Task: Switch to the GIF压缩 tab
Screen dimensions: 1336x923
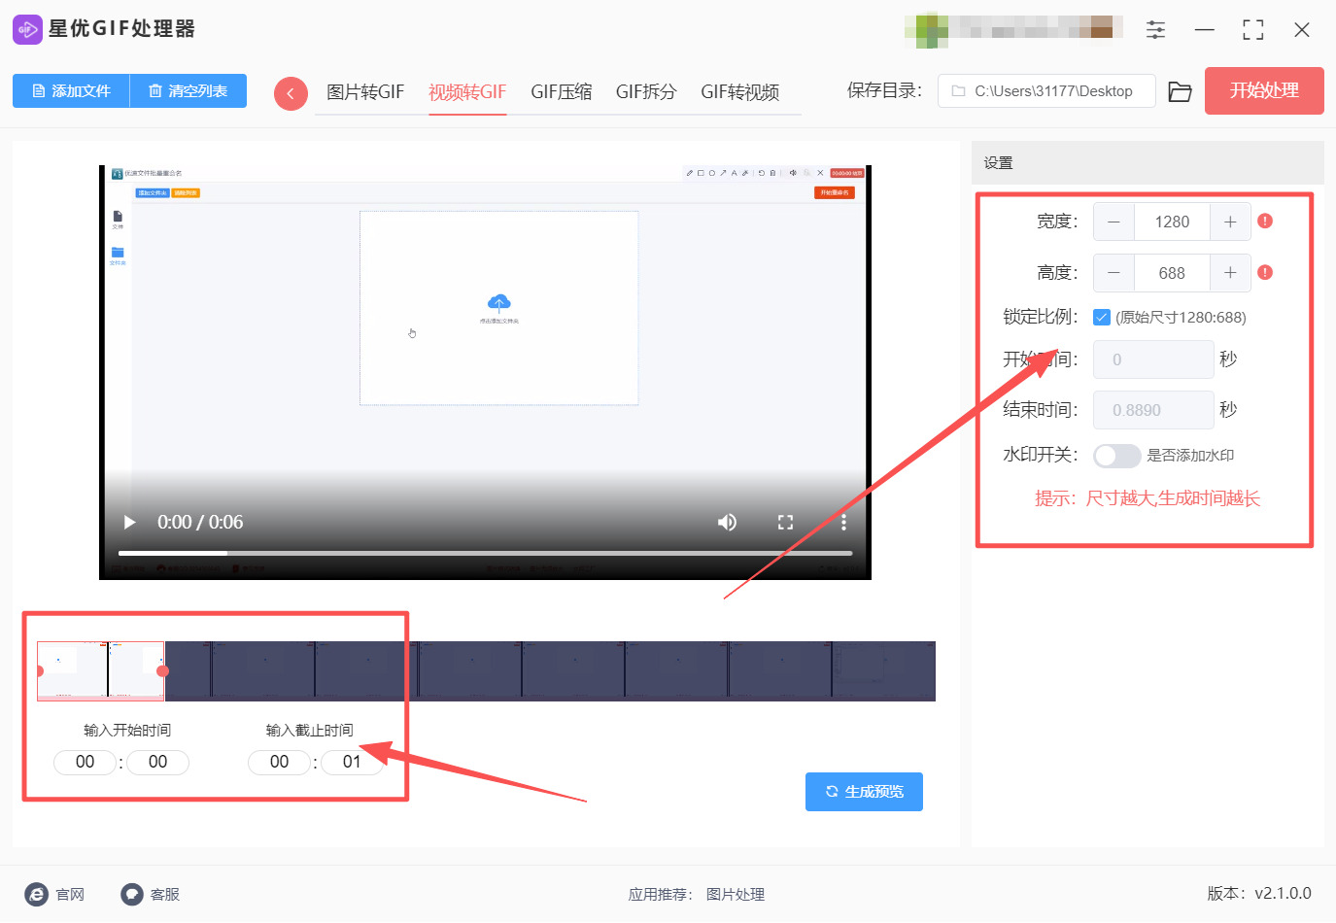Action: pyautogui.click(x=561, y=92)
